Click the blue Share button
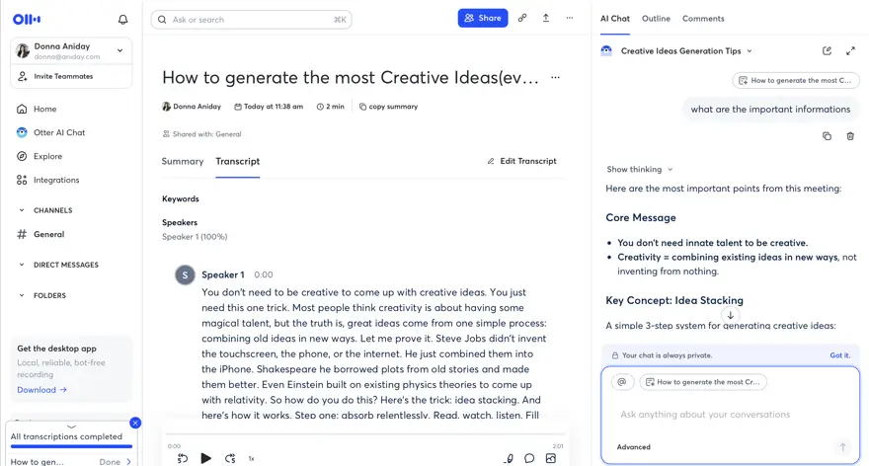The width and height of the screenshot is (869, 466). (x=483, y=18)
